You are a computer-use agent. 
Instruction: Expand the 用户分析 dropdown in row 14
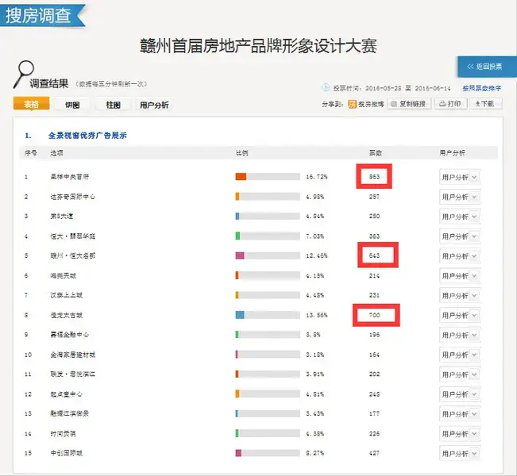click(460, 434)
